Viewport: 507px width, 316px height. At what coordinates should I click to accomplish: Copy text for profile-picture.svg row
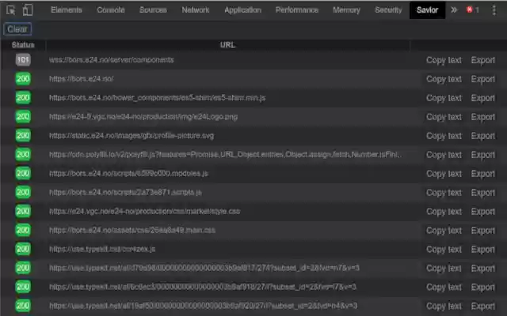[x=444, y=136]
